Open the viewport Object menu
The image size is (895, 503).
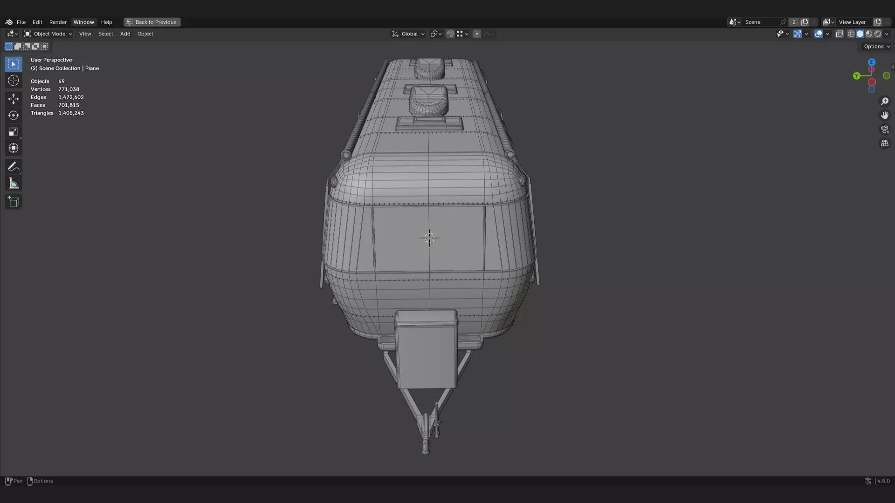pos(145,34)
